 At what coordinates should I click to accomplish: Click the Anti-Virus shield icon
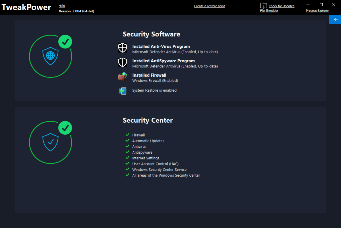[x=123, y=48]
